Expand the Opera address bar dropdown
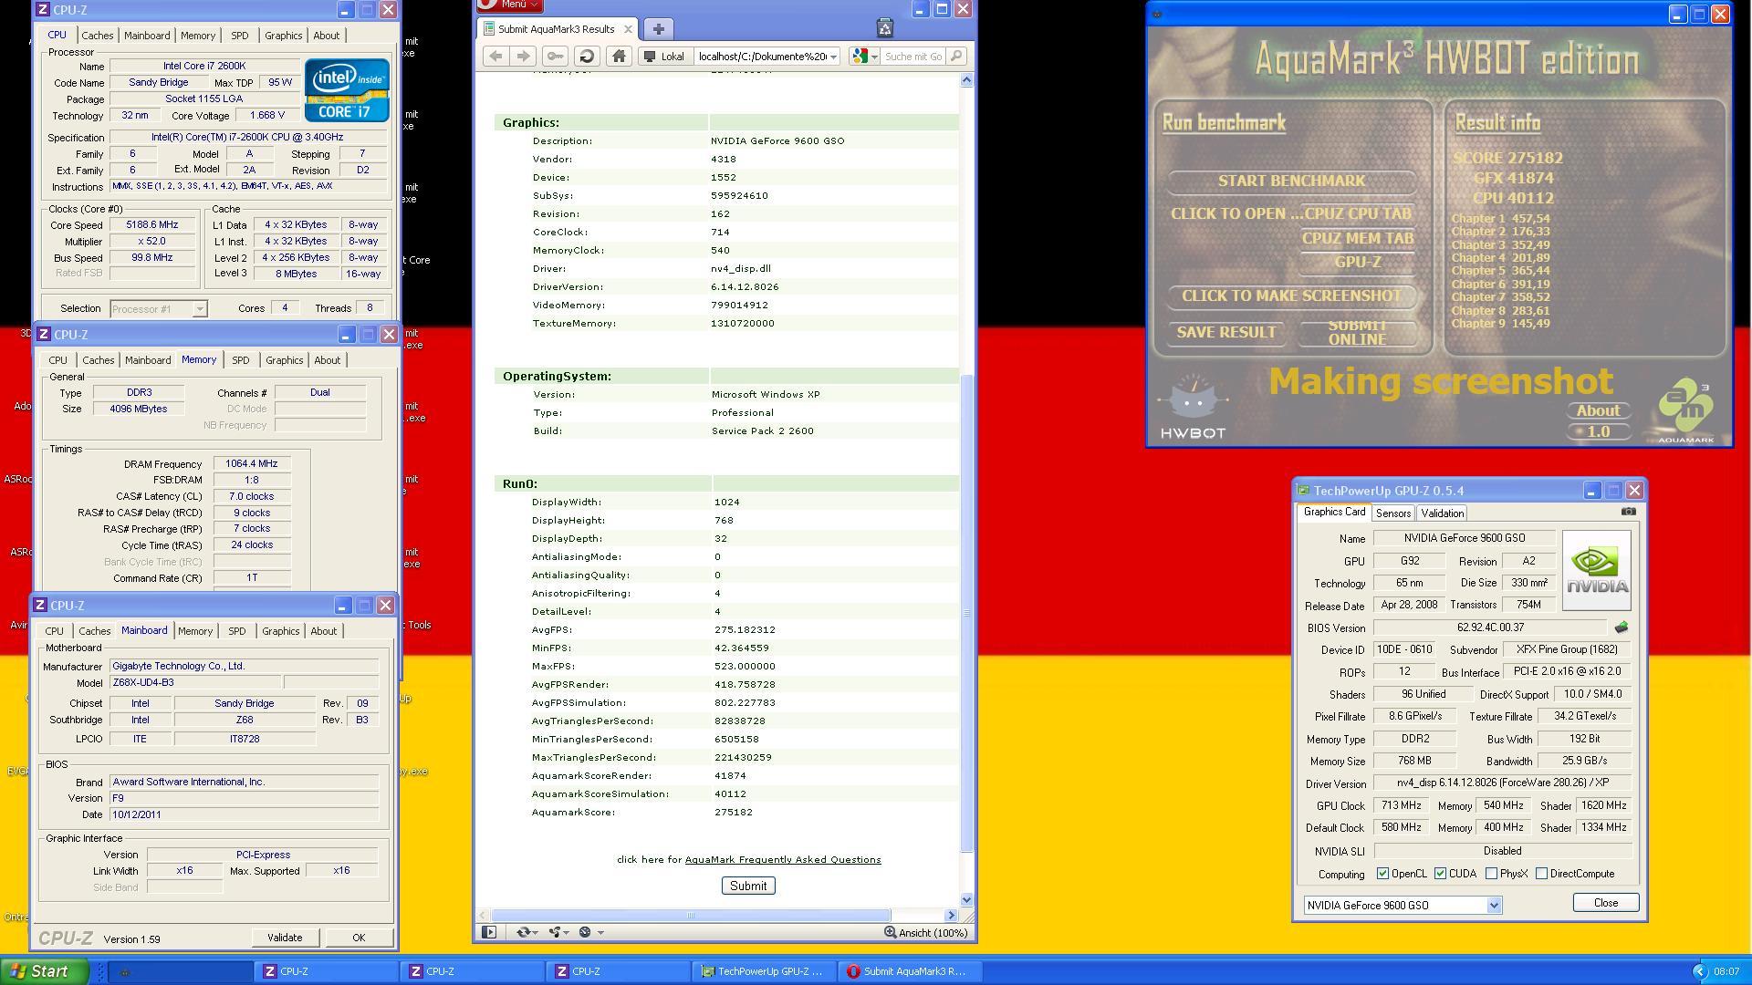Image resolution: width=1752 pixels, height=985 pixels. click(833, 57)
